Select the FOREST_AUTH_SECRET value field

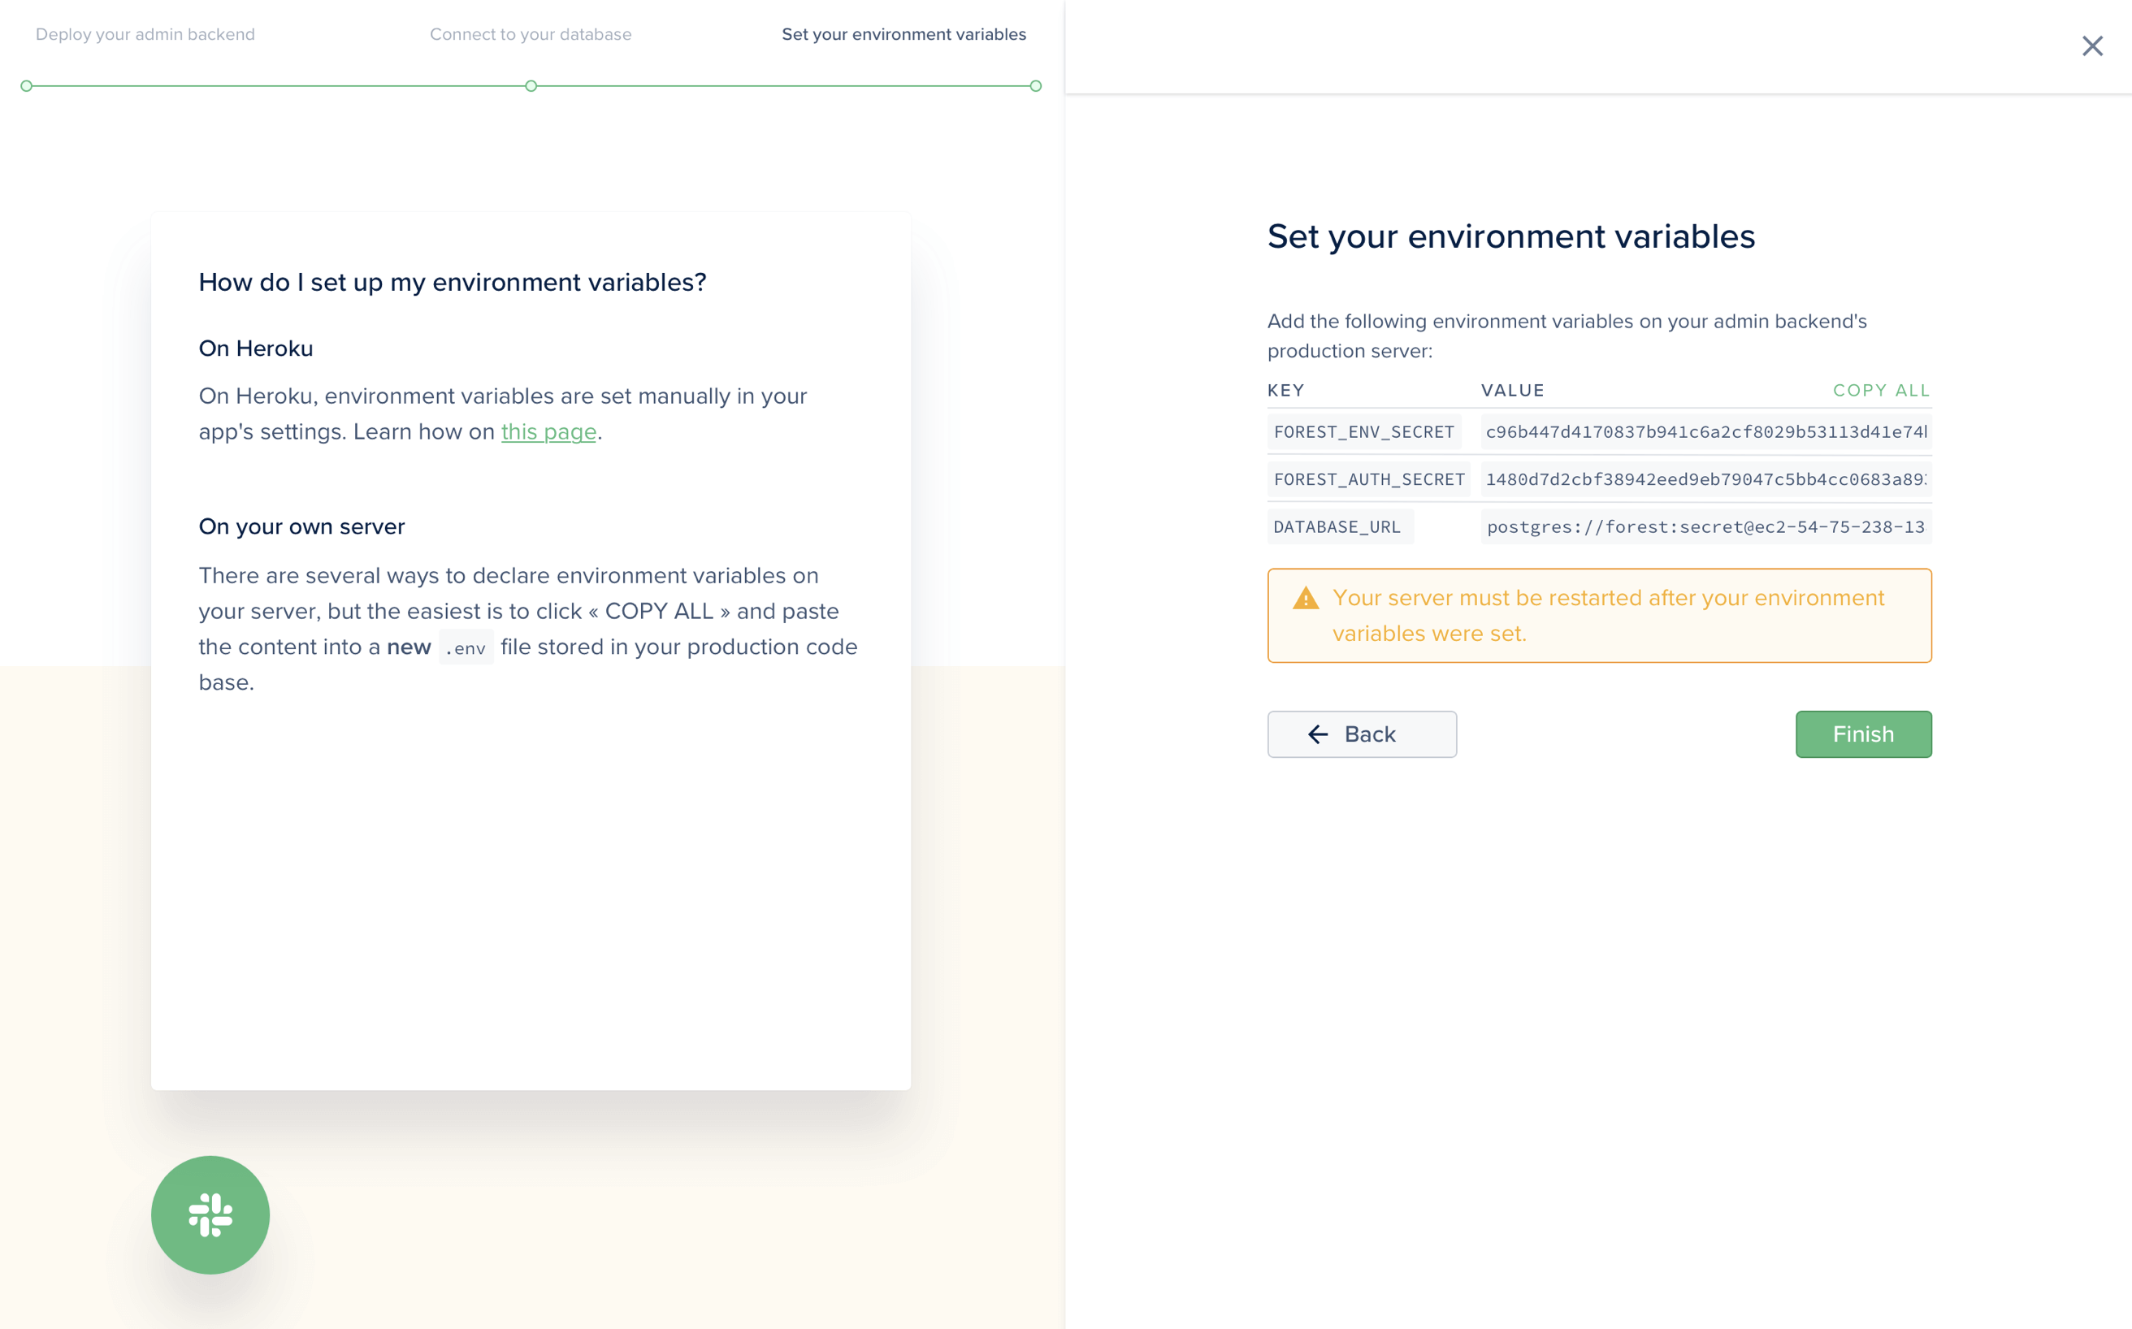click(1705, 479)
